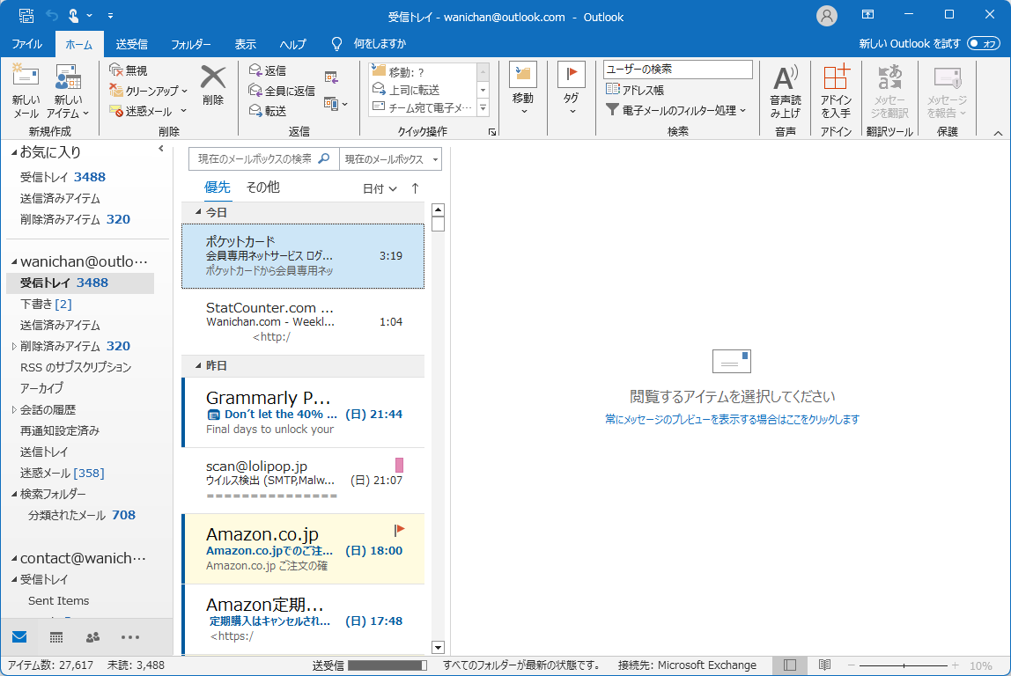
Task: Open the タグ flag button
Action: tap(572, 89)
